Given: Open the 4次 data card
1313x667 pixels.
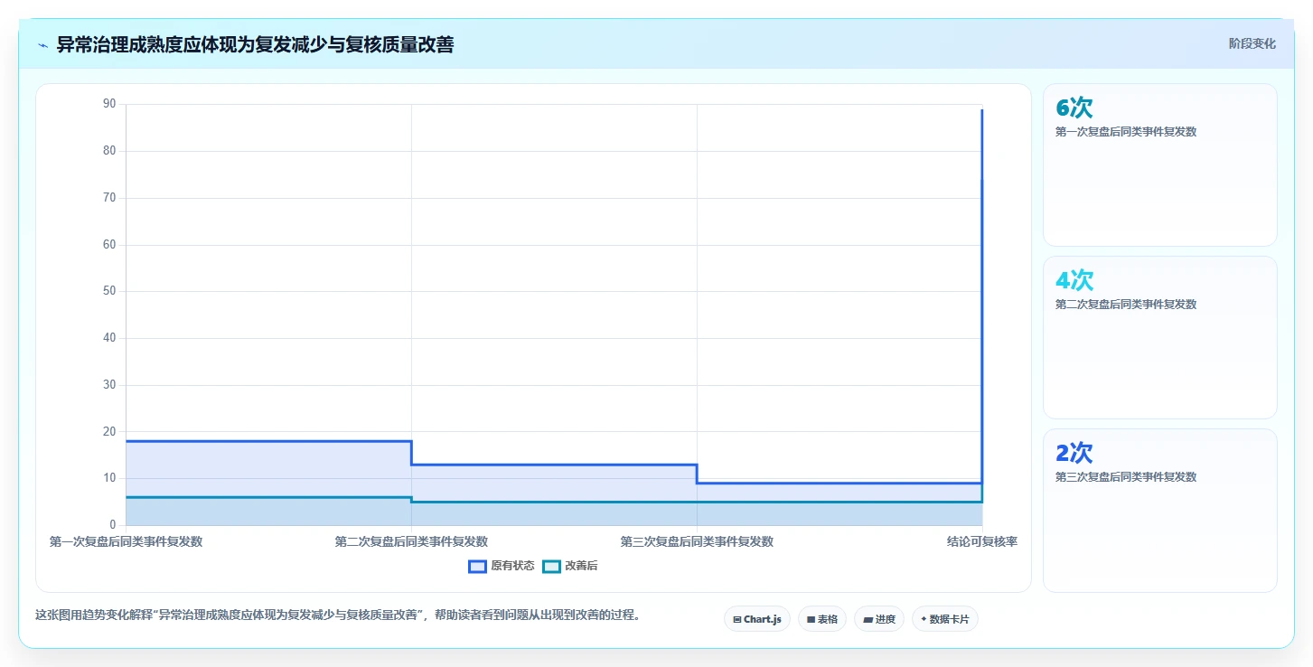Looking at the screenshot, I should [1160, 338].
